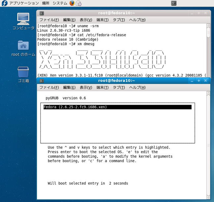Click the '(XEN) Xen version 3.3.1-11.fc10' line
Image resolution: width=214 pixels, height=202 pixels.
tap(122, 75)
